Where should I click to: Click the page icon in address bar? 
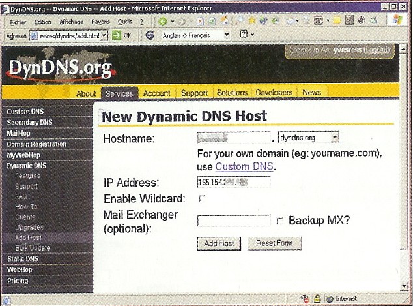click(34, 36)
